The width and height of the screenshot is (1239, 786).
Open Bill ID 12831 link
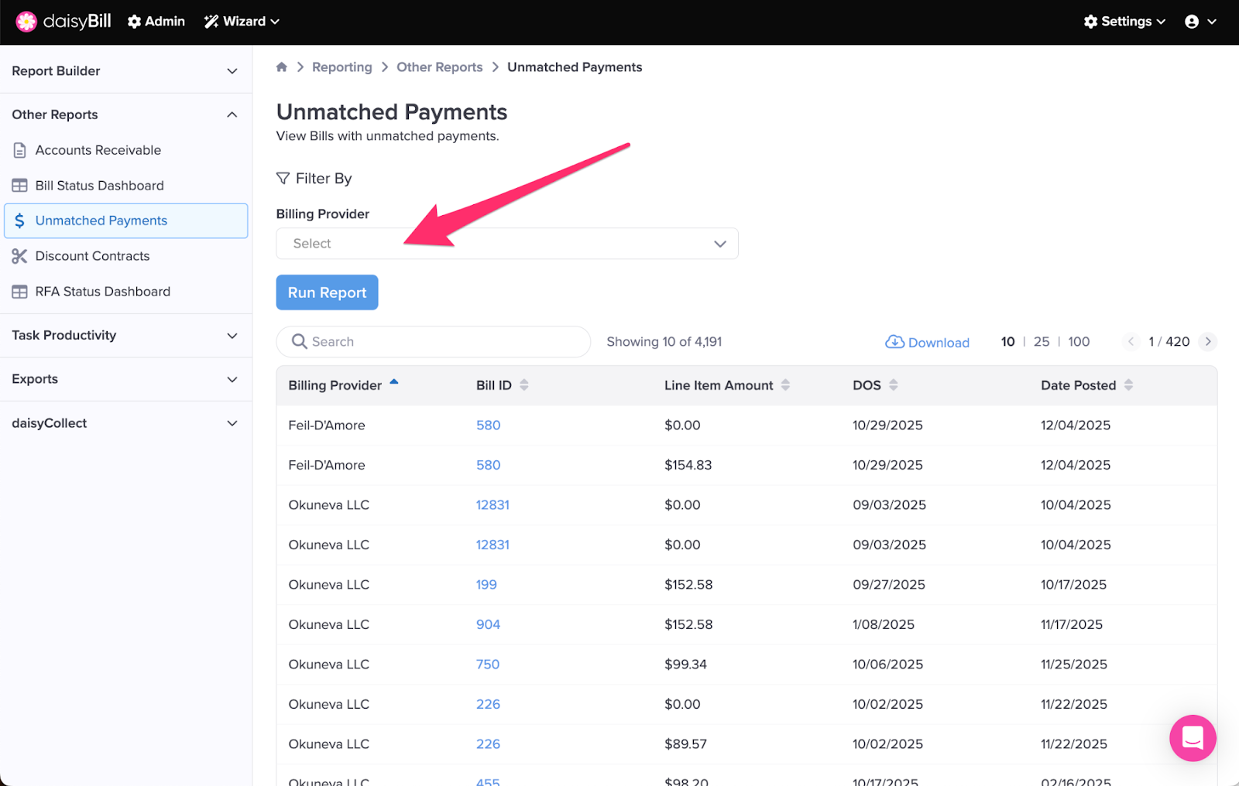(493, 505)
